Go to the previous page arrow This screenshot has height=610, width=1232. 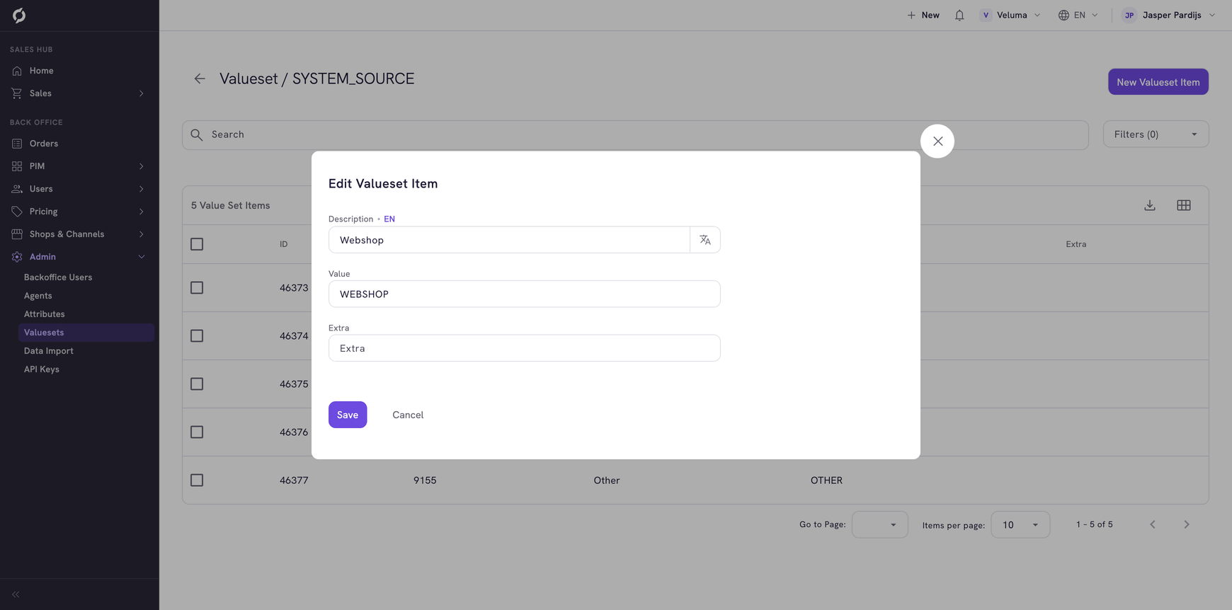pos(1153,524)
